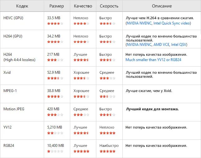Click the RGB24 speed star rating

click(107, 151)
